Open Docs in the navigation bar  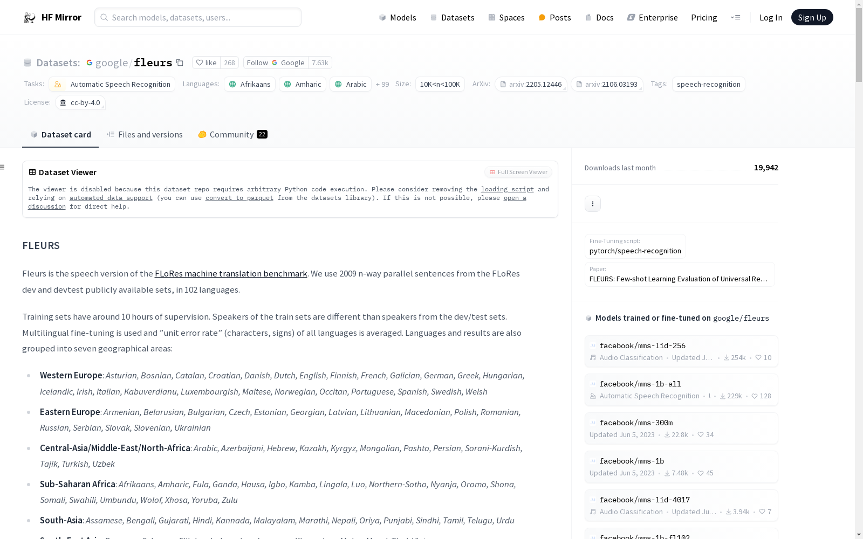599,17
